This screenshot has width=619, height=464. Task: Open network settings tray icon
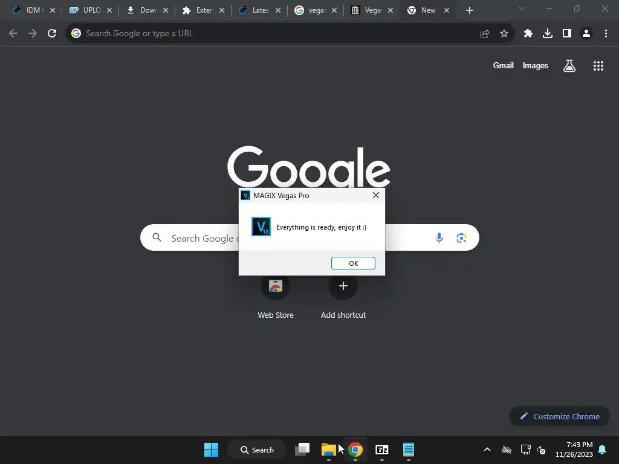click(x=525, y=449)
